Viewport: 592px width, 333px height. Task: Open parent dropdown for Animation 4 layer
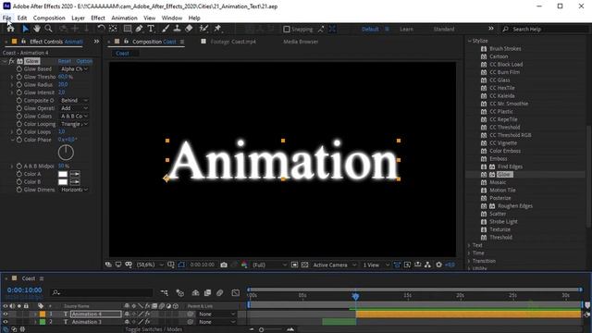[216, 314]
